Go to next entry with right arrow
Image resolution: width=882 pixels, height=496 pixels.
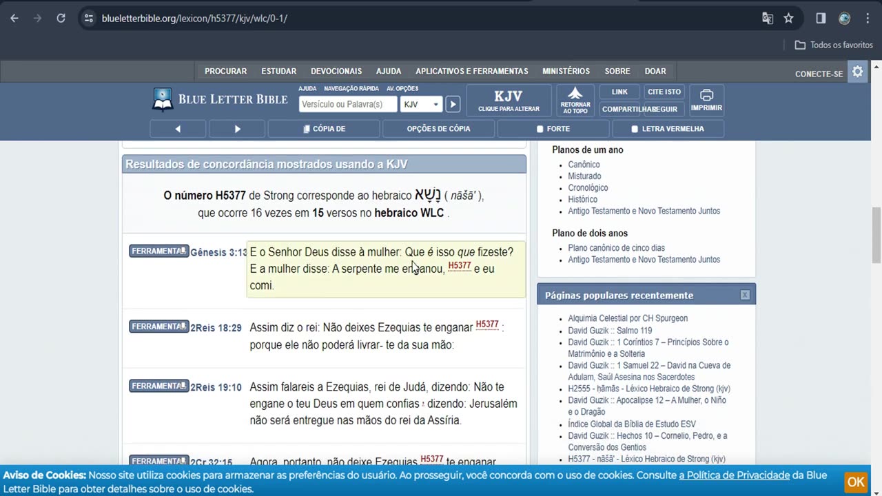click(x=237, y=129)
